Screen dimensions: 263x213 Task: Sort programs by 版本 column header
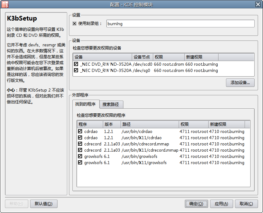tap(112, 124)
